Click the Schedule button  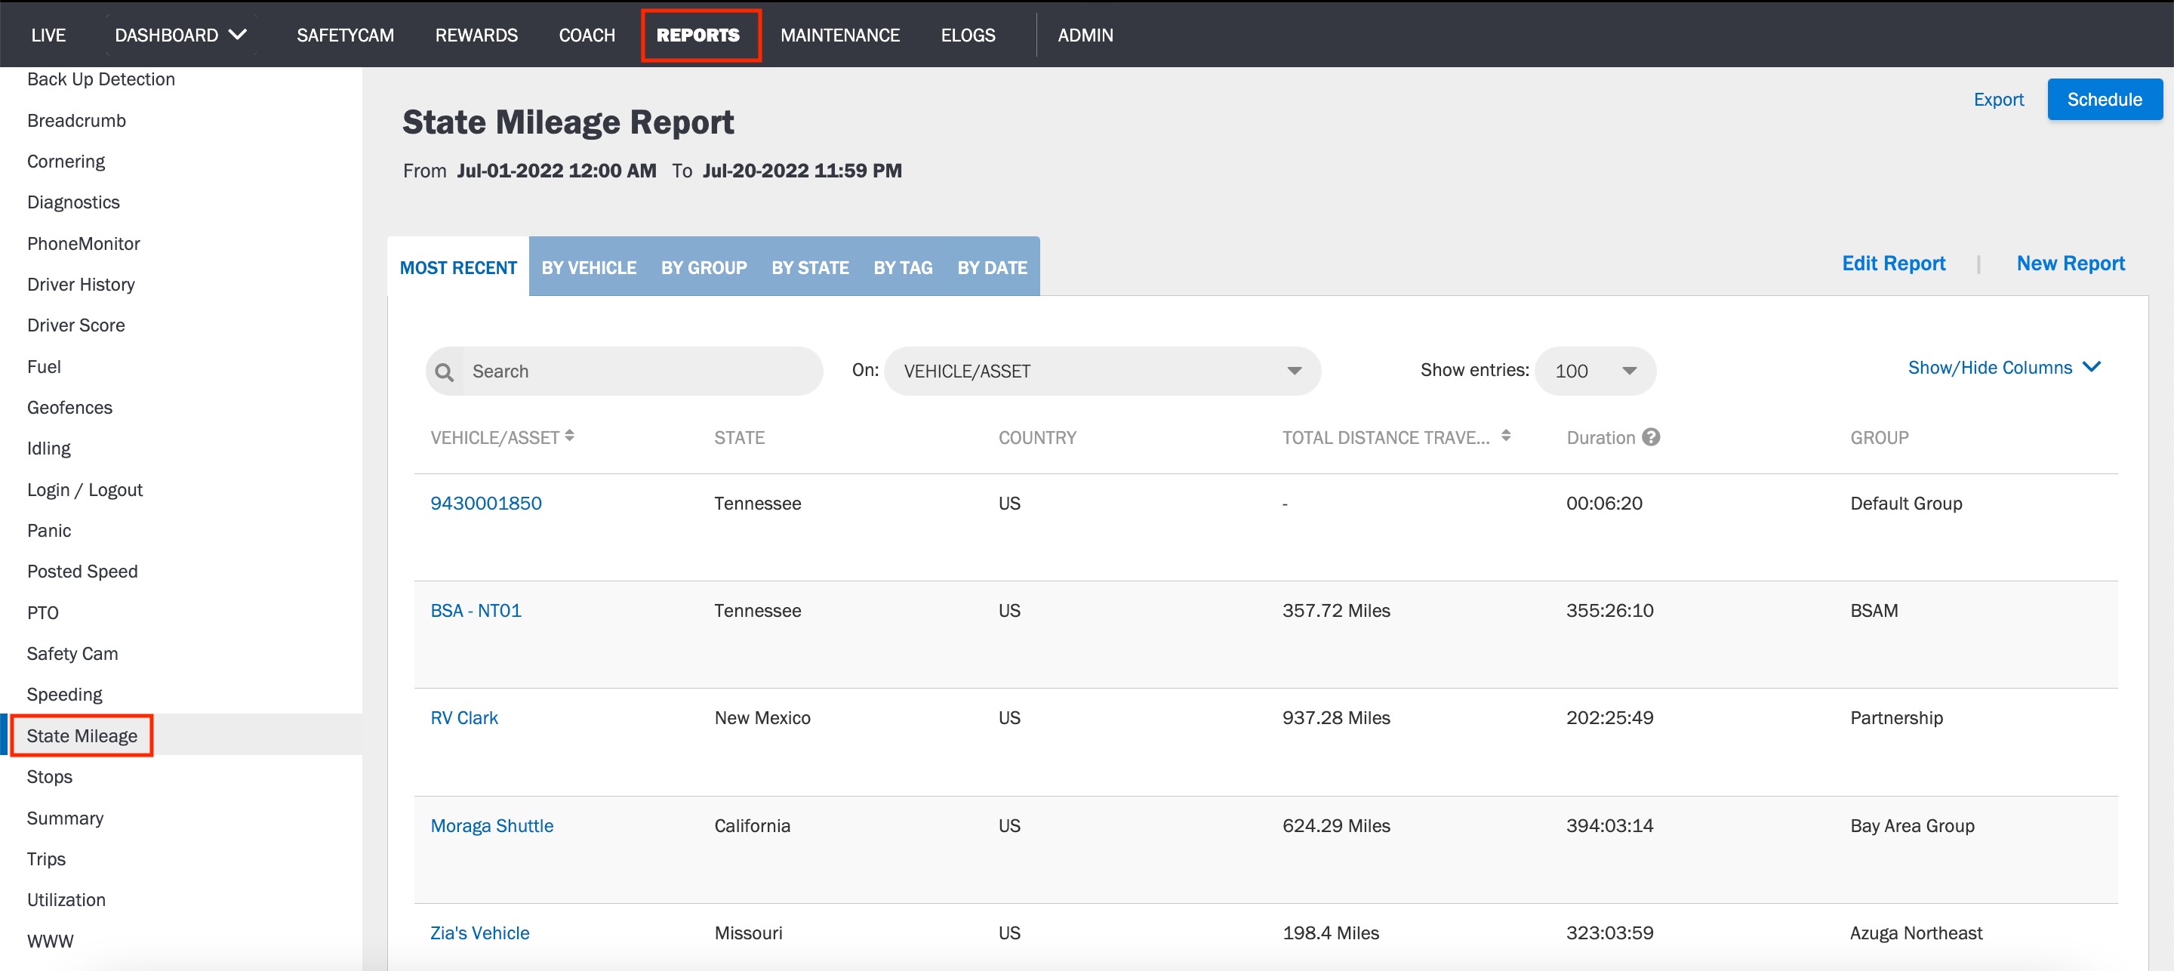tap(2105, 99)
